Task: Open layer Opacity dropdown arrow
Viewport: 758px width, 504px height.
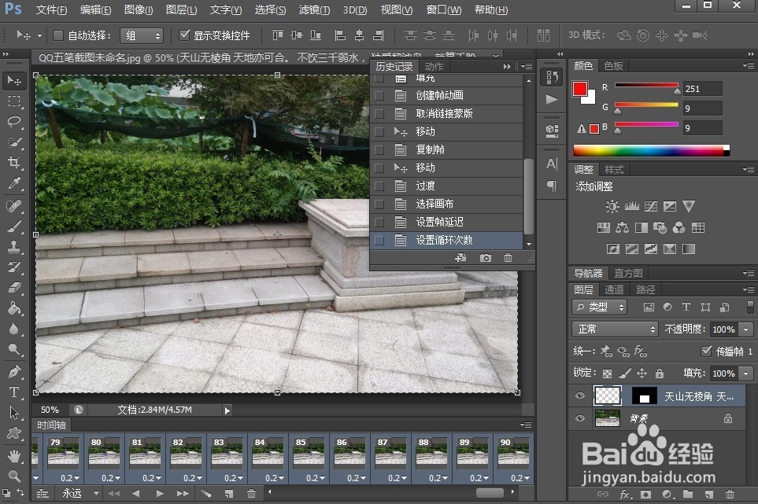Action: (x=746, y=329)
